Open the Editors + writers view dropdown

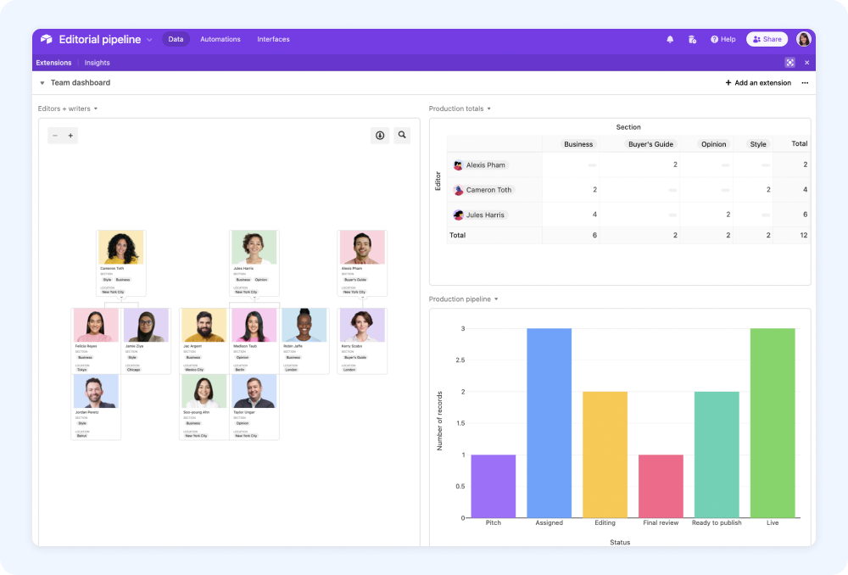(x=95, y=109)
